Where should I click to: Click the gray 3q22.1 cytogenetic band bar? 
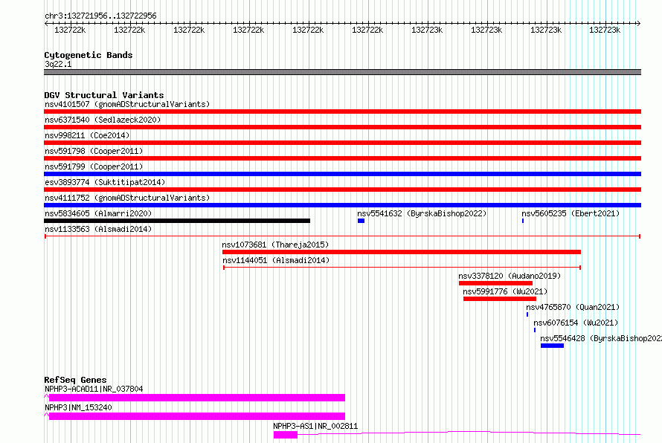tap(342, 72)
